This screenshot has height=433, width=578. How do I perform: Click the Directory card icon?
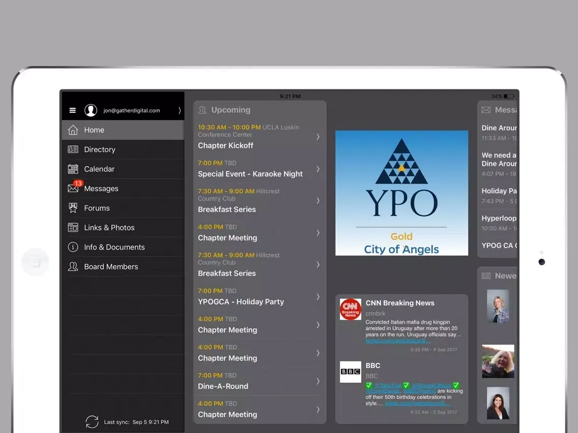point(73,149)
